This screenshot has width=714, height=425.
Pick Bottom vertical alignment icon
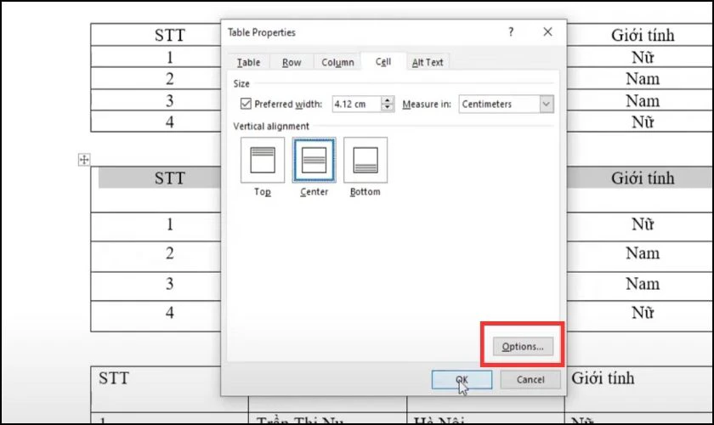point(365,160)
